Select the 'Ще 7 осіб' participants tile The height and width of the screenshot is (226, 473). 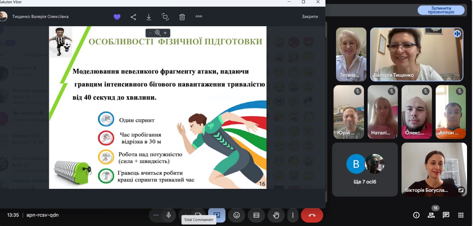365,170
